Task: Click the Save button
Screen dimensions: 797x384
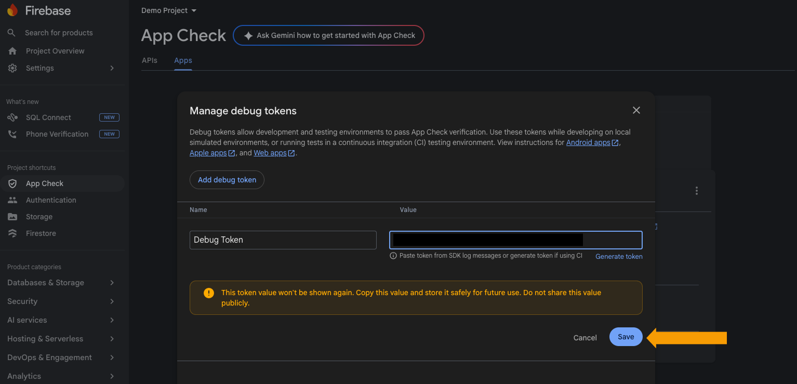Action: (626, 337)
